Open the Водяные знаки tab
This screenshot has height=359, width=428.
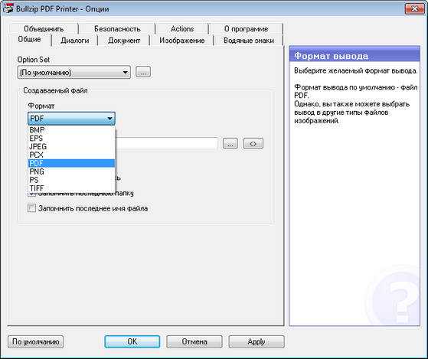pyautogui.click(x=249, y=41)
